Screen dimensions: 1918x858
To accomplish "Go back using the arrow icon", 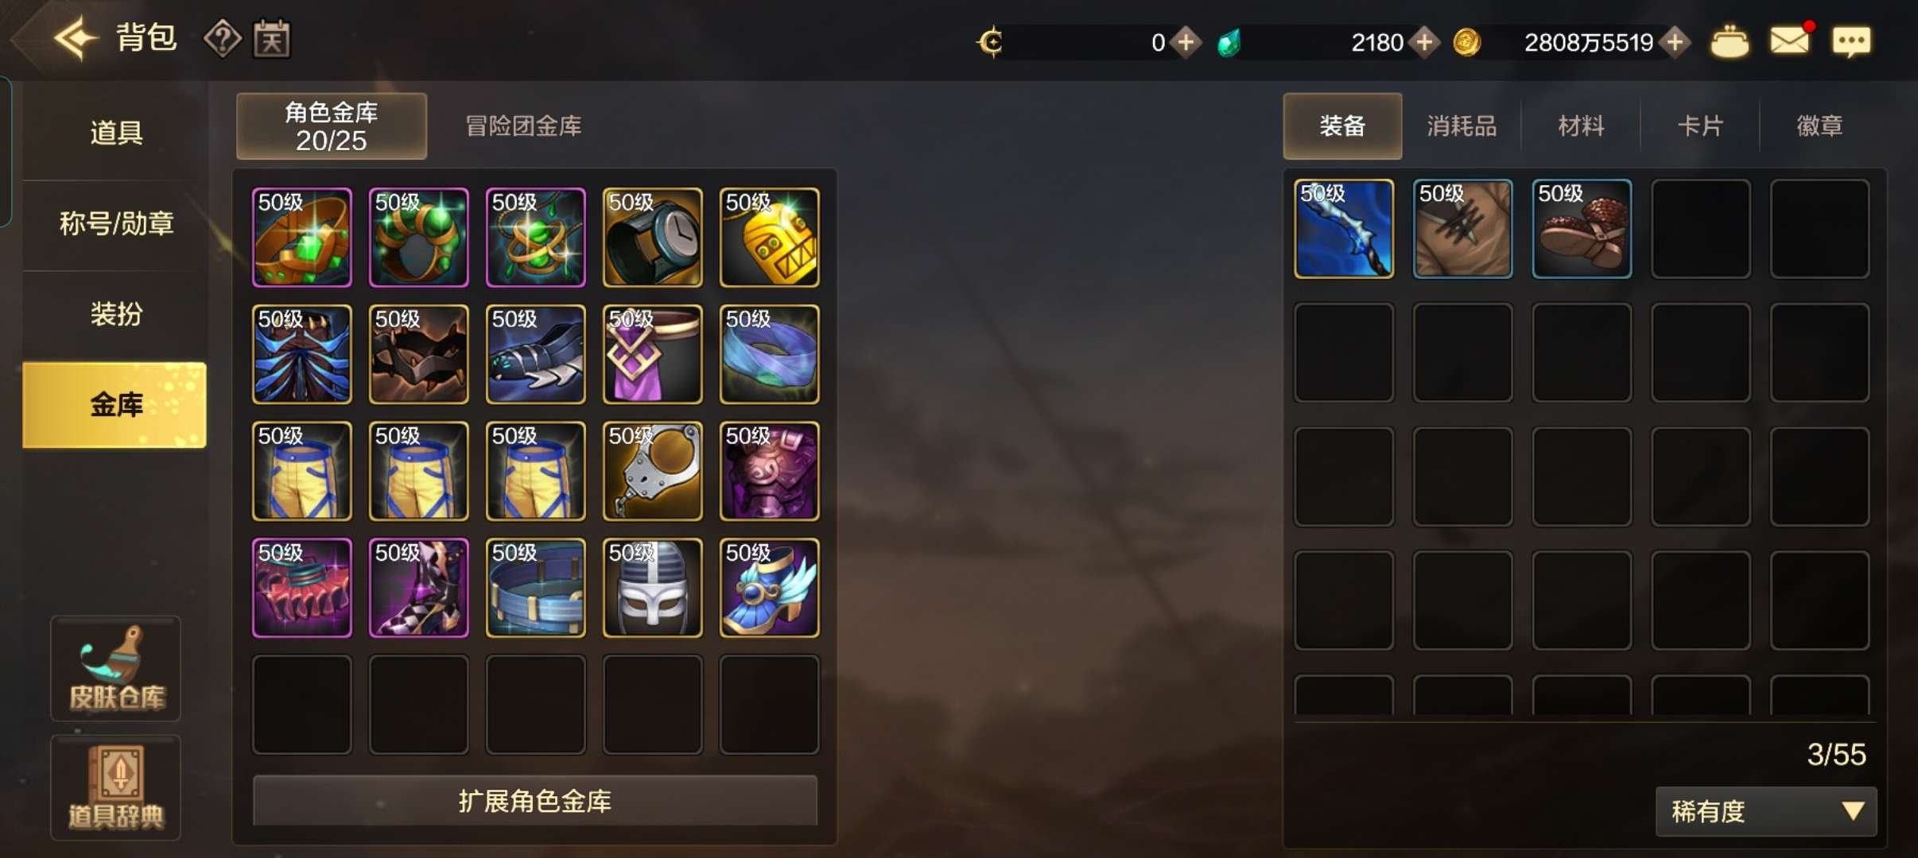I will coord(76,39).
